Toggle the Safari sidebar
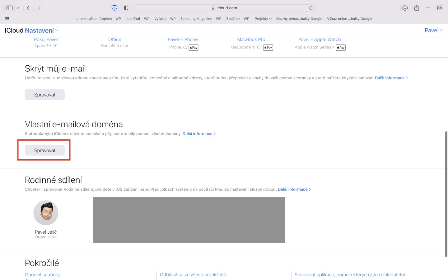 click(x=10, y=8)
